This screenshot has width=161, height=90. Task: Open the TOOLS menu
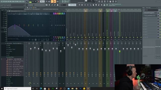pos(20,1)
